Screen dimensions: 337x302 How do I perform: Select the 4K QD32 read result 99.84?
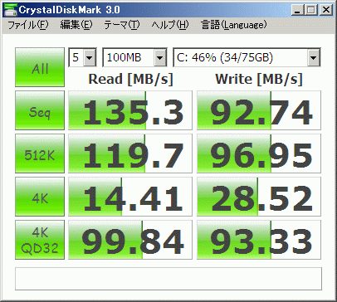pos(130,240)
